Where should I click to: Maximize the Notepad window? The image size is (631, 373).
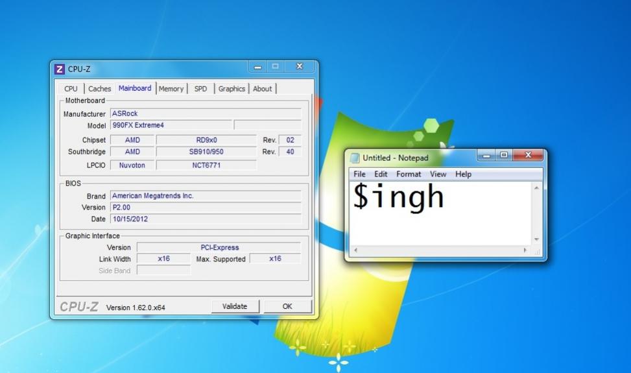coord(504,155)
